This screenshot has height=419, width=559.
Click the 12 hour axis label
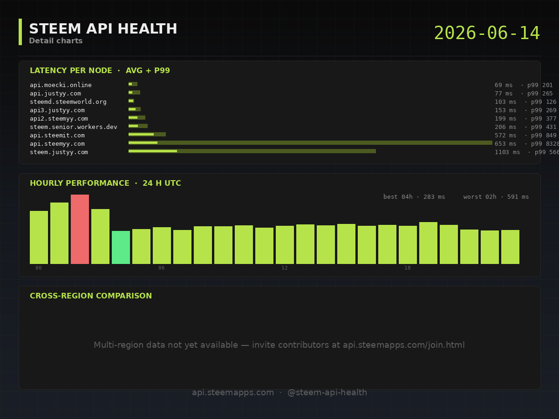[285, 268]
